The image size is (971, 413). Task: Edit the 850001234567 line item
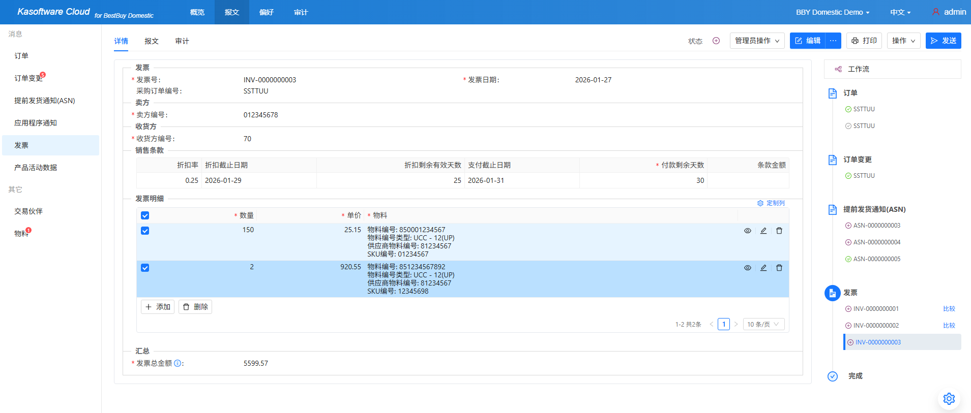[x=763, y=231]
